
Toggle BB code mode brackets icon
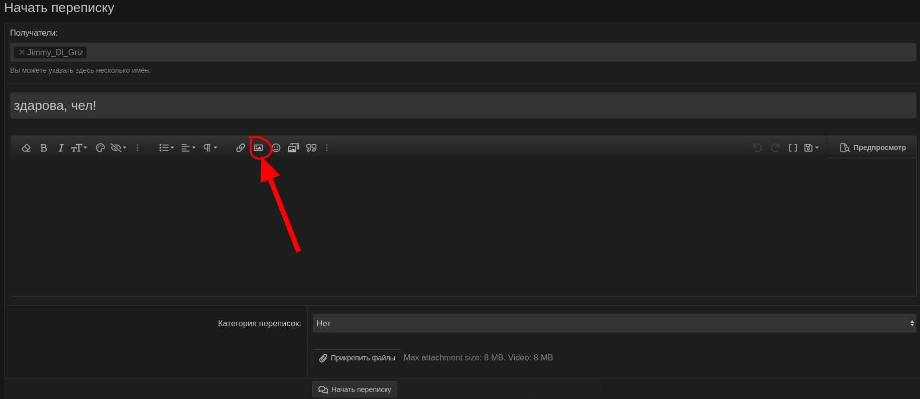[x=792, y=148]
